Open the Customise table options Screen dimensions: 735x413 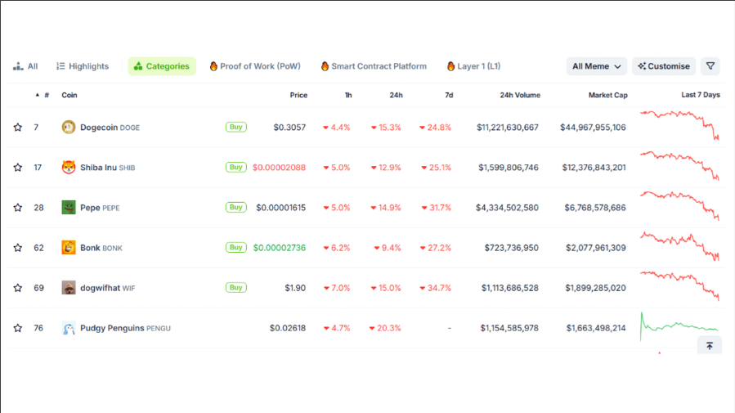point(664,66)
